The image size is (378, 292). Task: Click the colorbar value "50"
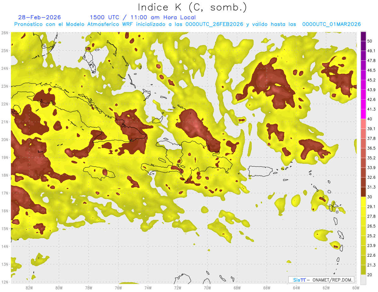pyautogui.click(x=370, y=41)
